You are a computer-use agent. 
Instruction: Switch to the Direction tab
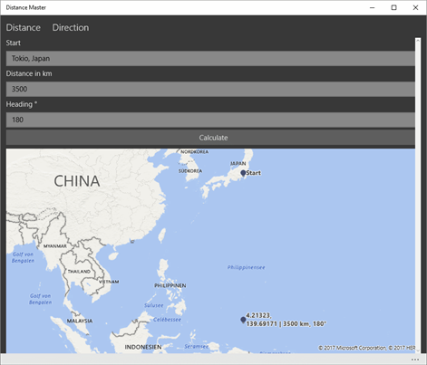(71, 27)
